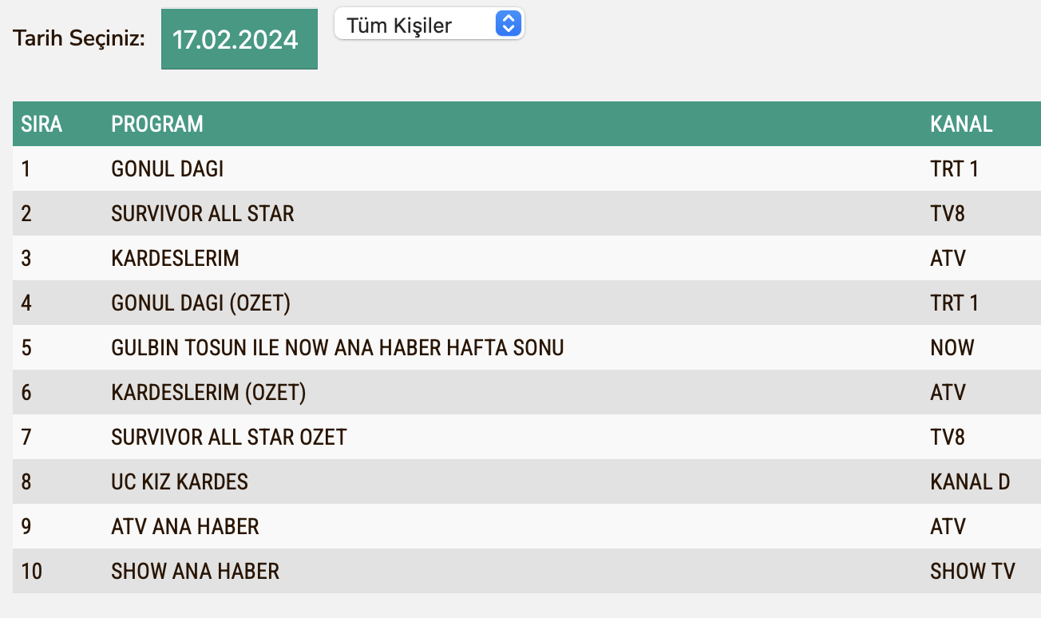Screen dimensions: 1041x618
Task: Select UC KIZ KARDES program
Action: coord(180,482)
